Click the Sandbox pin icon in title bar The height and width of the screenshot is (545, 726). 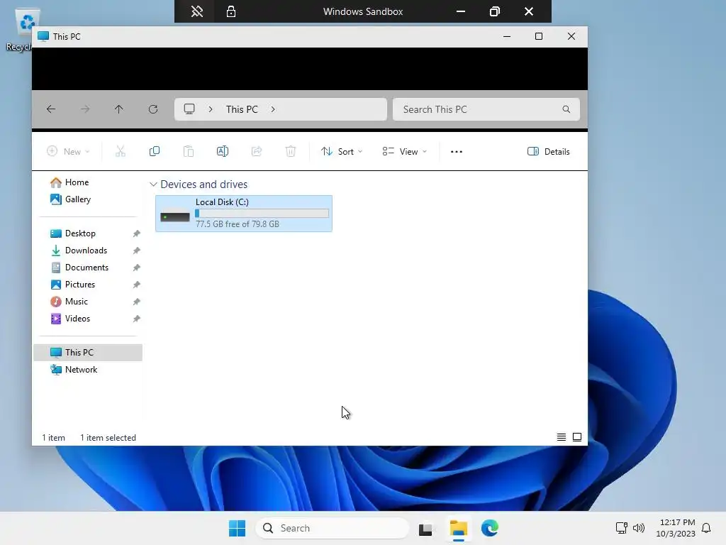click(197, 11)
